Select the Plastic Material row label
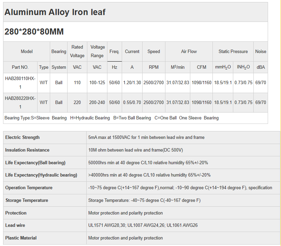 pyautogui.click(x=21, y=238)
